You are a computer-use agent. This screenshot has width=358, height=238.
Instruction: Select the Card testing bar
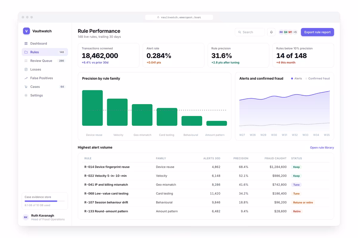167,117
